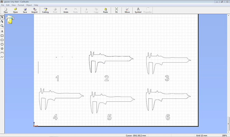Click the Cursor coordinates in status bar
230x137 pixels.
(x=136, y=136)
